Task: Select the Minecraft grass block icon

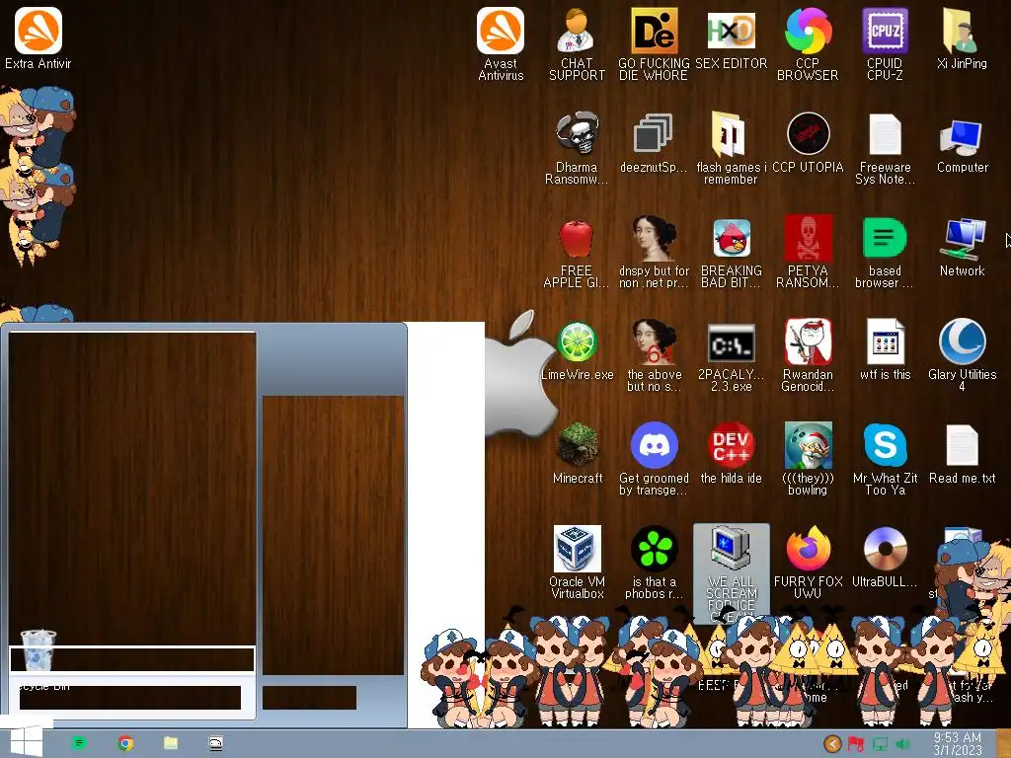Action: [577, 454]
